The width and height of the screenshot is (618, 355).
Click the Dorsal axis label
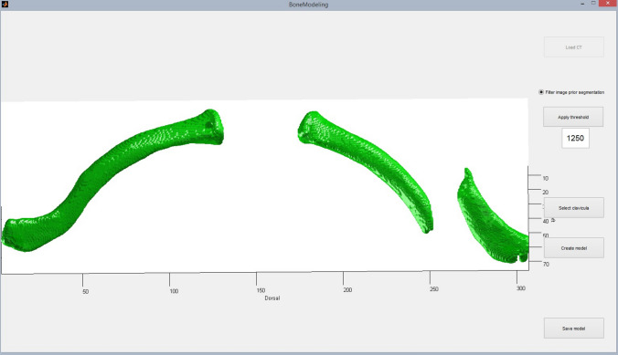pyautogui.click(x=272, y=298)
